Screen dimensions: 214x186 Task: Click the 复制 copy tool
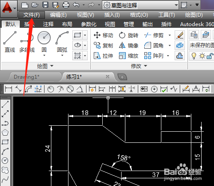104,45
